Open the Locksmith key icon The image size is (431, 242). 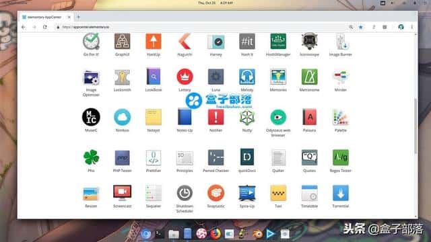(123, 77)
